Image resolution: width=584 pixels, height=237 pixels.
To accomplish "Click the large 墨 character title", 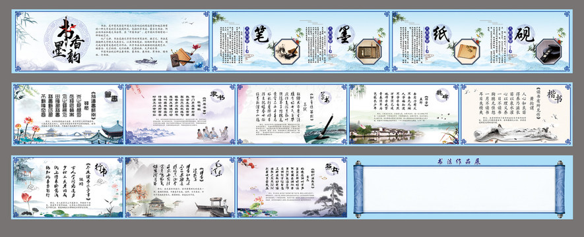I will (344, 34).
